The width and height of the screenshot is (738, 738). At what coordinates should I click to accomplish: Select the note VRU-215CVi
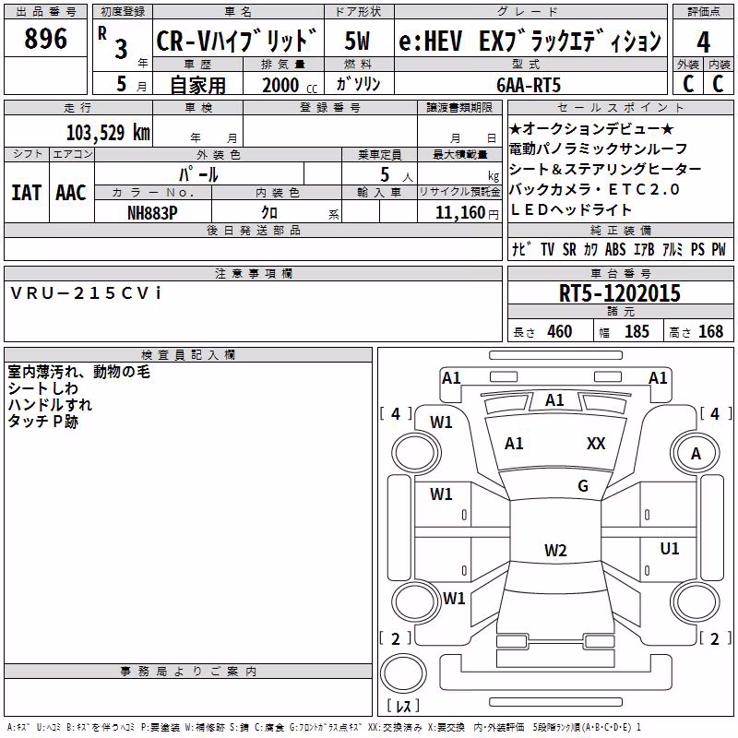(x=86, y=292)
